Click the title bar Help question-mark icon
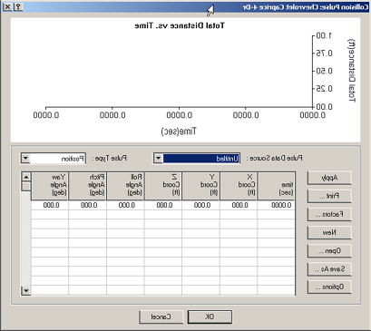Screen dimensions: 371x331 (18, 6)
